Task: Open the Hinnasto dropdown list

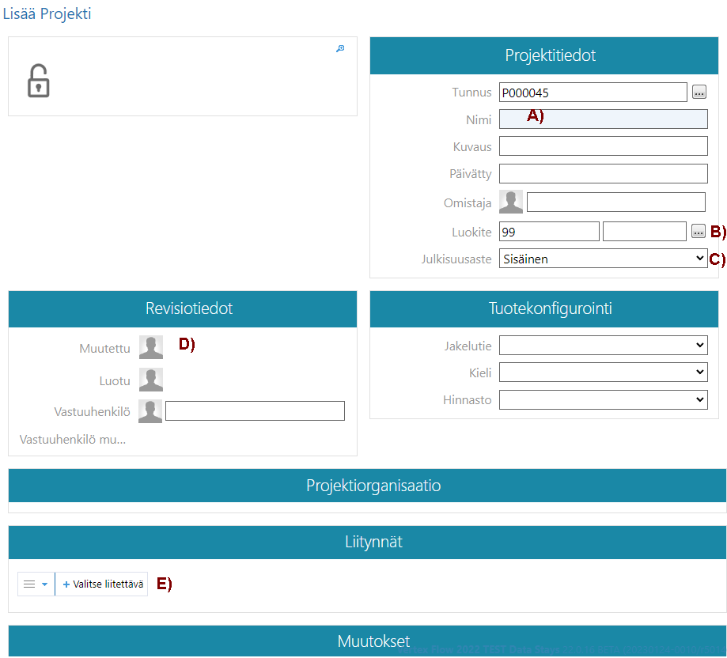Action: click(603, 400)
